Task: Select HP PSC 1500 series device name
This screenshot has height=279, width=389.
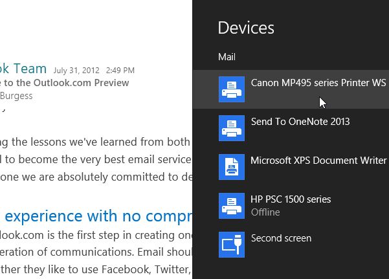Action: tap(291, 199)
